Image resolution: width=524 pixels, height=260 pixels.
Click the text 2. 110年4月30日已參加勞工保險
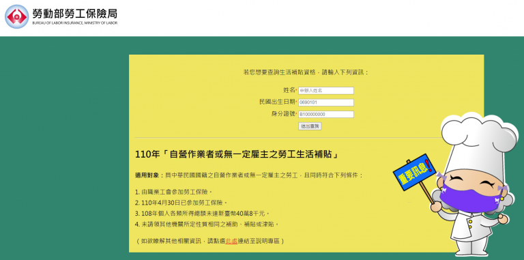(181, 203)
